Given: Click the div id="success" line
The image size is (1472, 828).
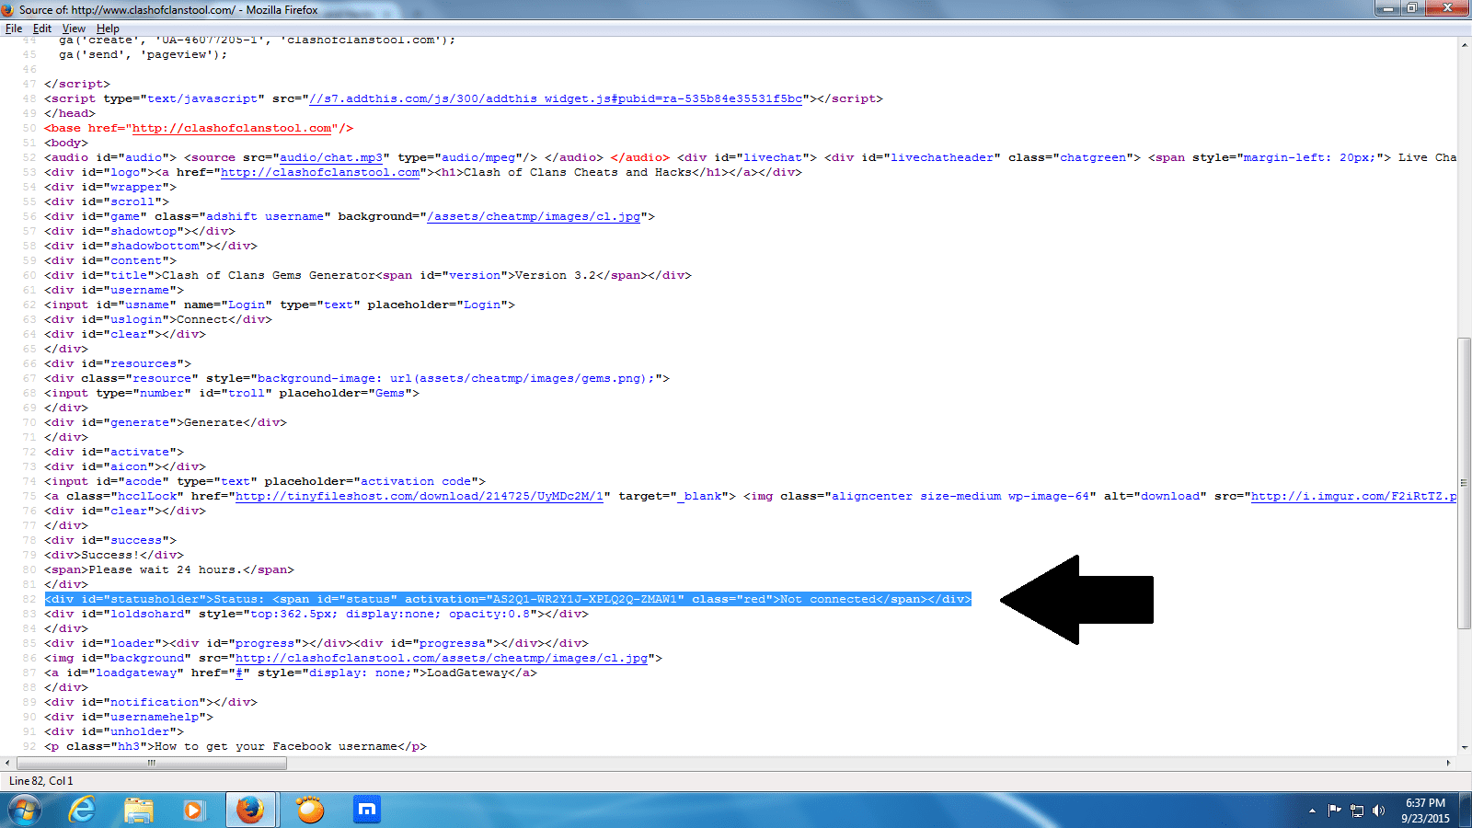Looking at the screenshot, I should [x=110, y=540].
